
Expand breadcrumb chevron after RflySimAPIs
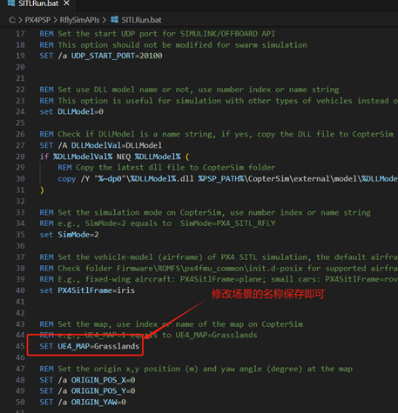pyautogui.click(x=105, y=20)
